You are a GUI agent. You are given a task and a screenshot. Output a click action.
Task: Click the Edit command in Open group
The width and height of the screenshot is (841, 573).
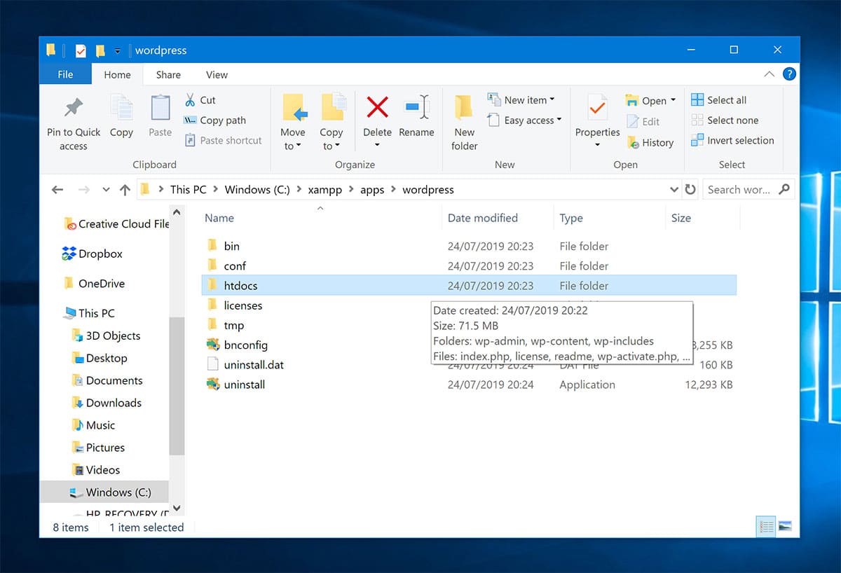[x=643, y=121]
